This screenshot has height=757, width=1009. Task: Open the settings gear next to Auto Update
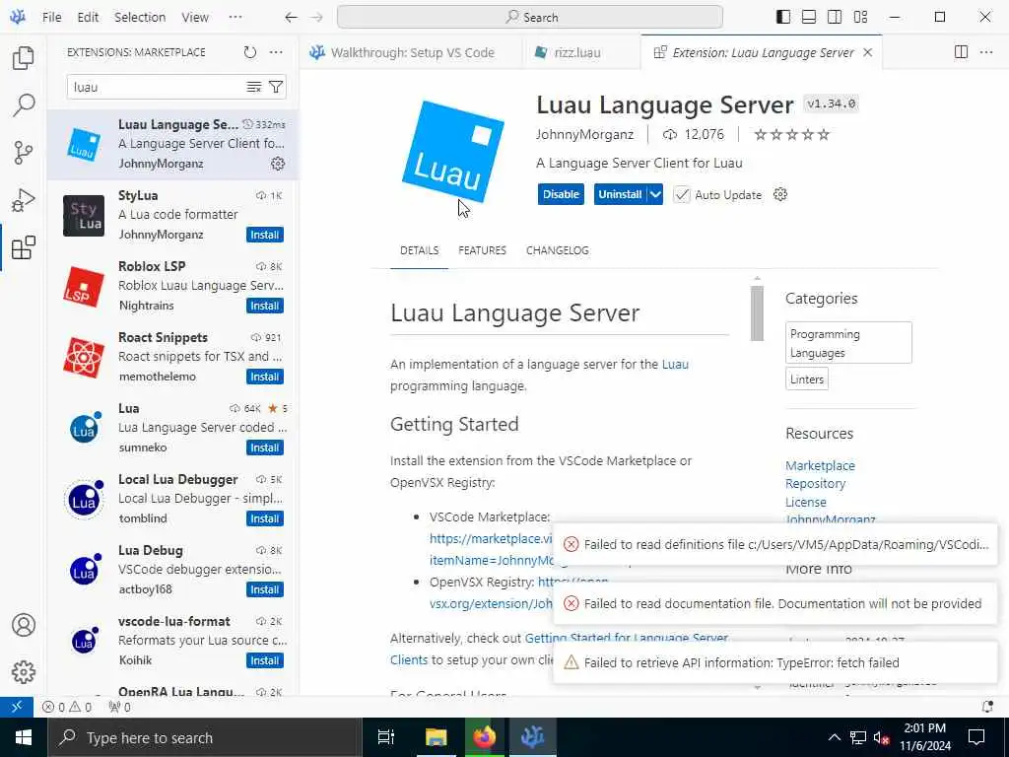tap(780, 194)
